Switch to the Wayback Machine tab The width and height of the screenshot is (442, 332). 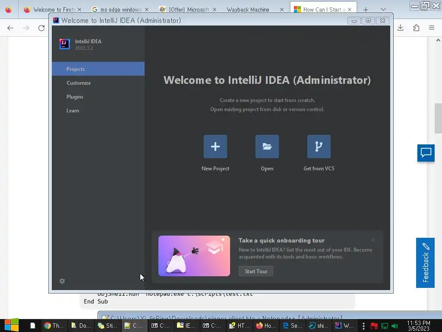pos(248,10)
